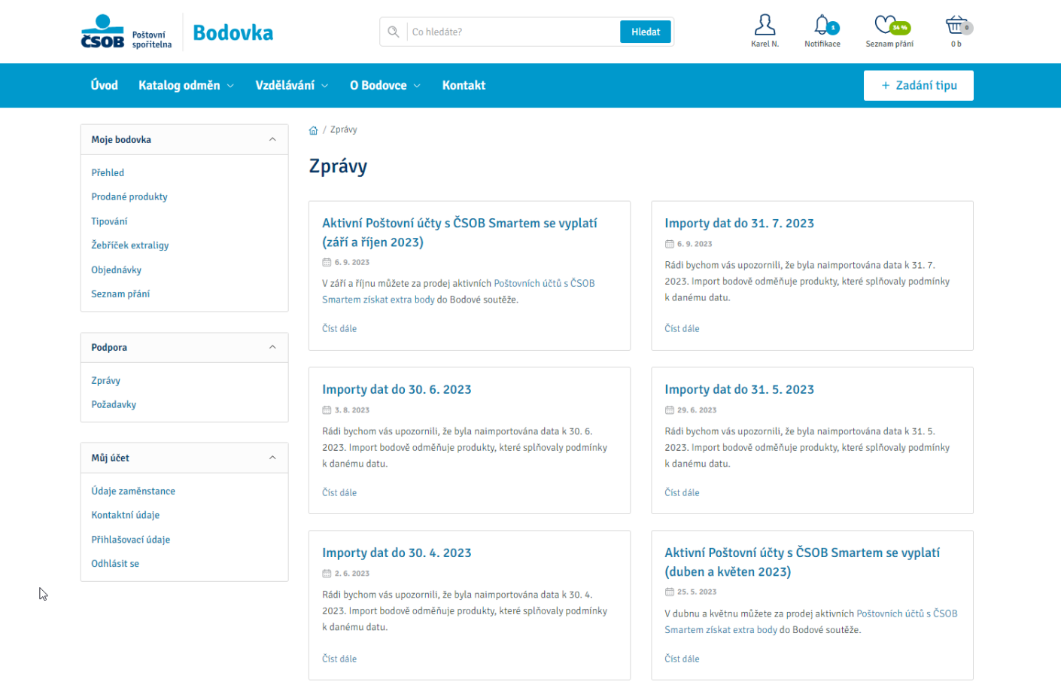This screenshot has height=688, width=1061.
Task: Open Žebříček extraligy in the sidebar
Action: point(130,245)
